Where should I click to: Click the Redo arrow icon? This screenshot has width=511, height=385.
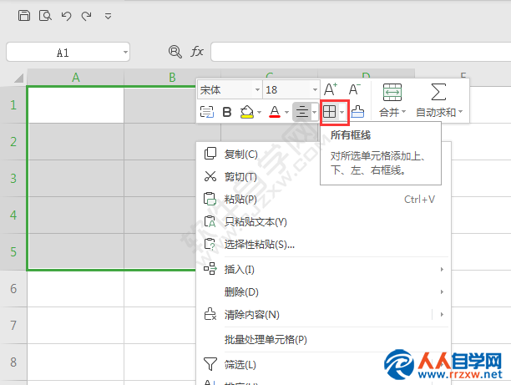pyautogui.click(x=86, y=16)
